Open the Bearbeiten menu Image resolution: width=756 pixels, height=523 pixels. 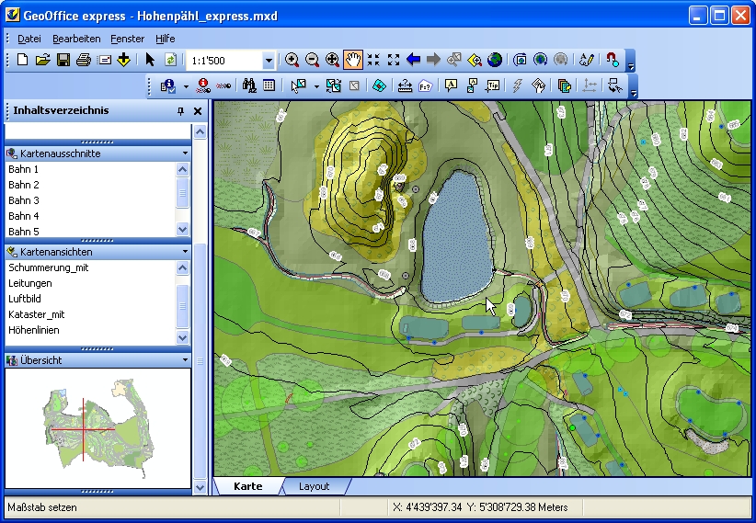76,39
